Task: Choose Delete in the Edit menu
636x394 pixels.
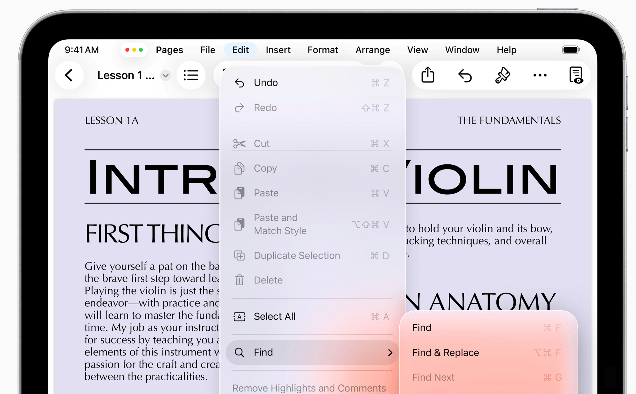Action: pyautogui.click(x=312, y=280)
